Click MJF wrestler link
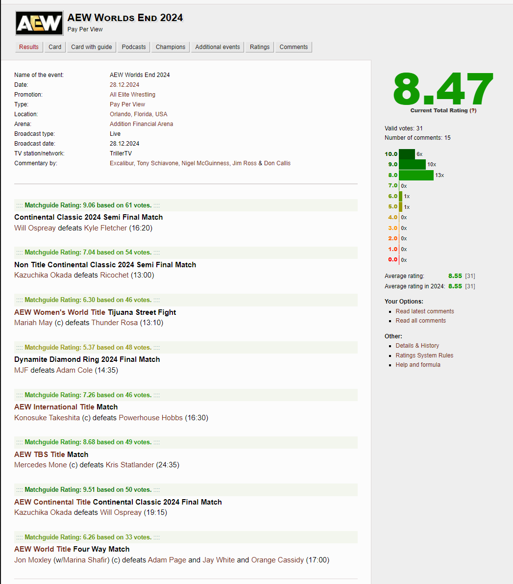The height and width of the screenshot is (584, 513). point(21,370)
